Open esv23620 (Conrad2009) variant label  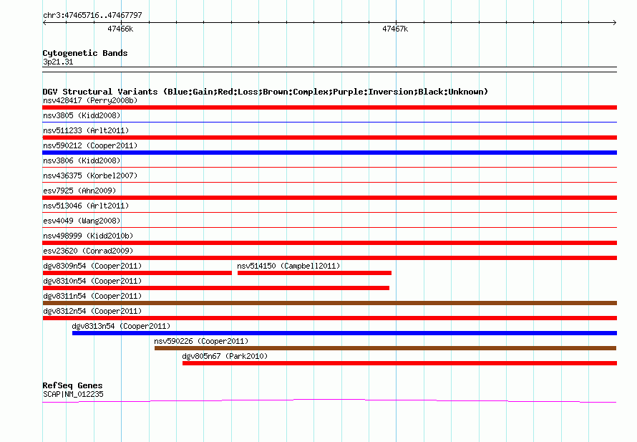coord(88,251)
